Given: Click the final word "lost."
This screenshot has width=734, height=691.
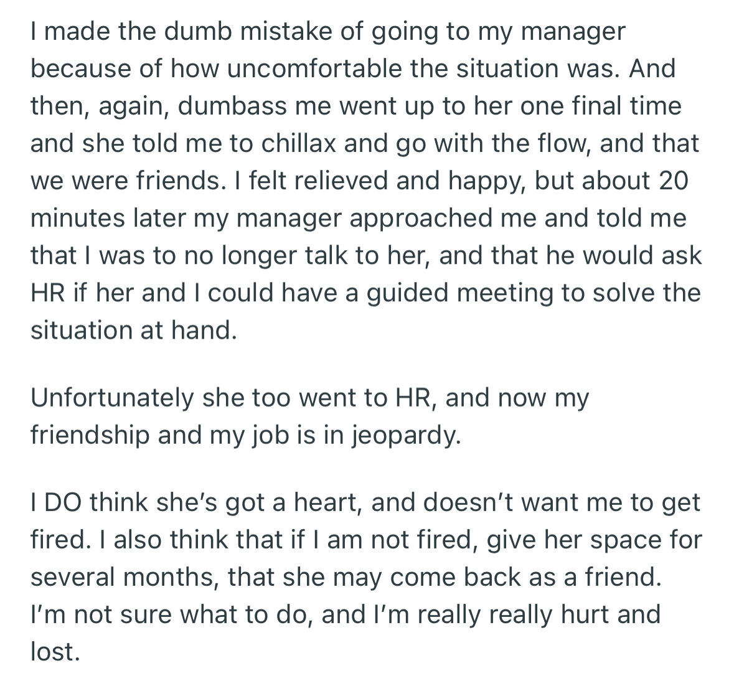Looking at the screenshot, I should 55,653.
